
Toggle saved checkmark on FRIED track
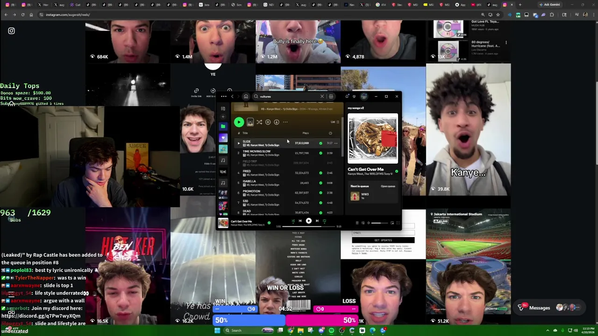pos(320,173)
